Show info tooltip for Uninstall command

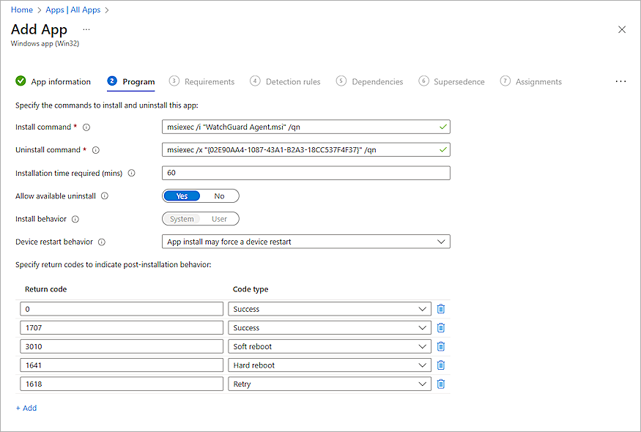tap(96, 150)
